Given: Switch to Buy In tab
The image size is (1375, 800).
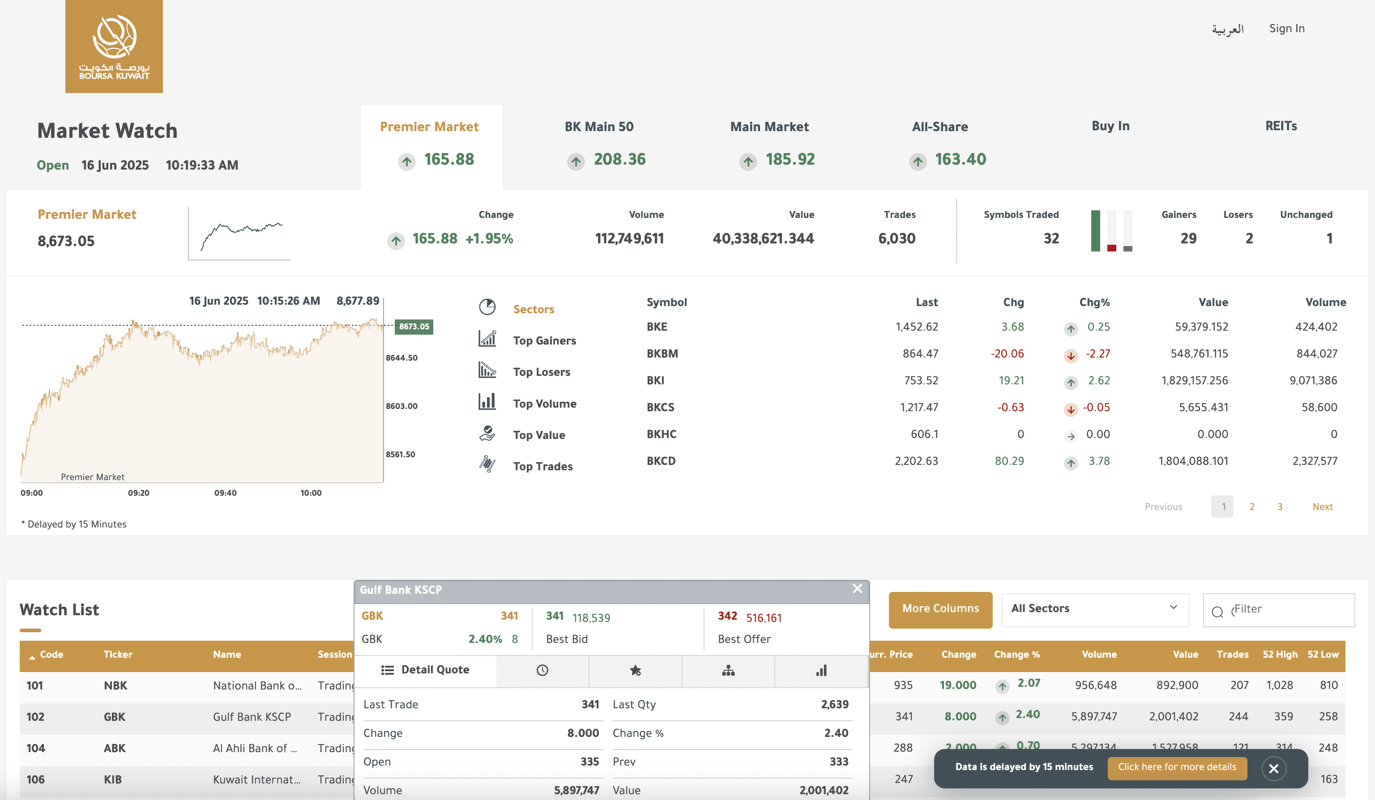Looking at the screenshot, I should pyautogui.click(x=1110, y=126).
